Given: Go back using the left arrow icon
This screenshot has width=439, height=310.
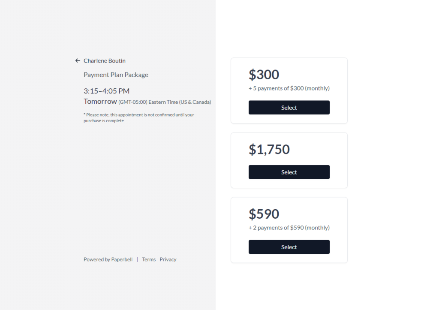Looking at the screenshot, I should click(78, 61).
